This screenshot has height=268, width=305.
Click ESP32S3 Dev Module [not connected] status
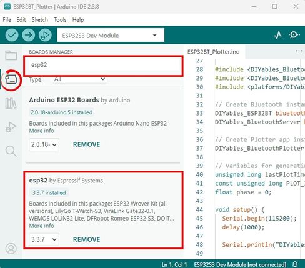[240, 264]
